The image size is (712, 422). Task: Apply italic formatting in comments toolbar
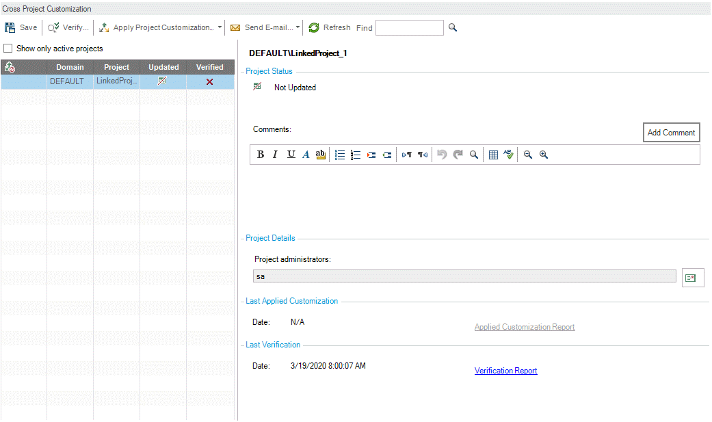click(x=275, y=155)
